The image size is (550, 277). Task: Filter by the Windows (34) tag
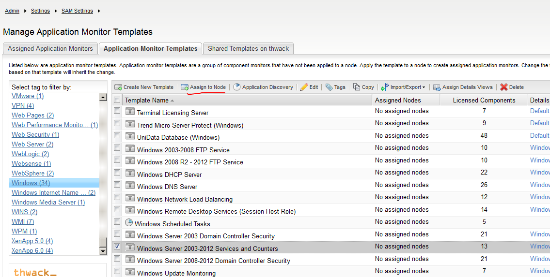[31, 183]
